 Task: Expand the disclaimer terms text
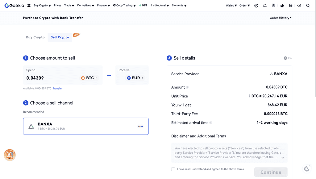click(x=283, y=157)
